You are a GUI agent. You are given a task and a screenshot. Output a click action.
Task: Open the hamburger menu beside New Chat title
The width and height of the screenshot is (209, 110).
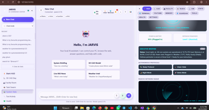click(41, 10)
